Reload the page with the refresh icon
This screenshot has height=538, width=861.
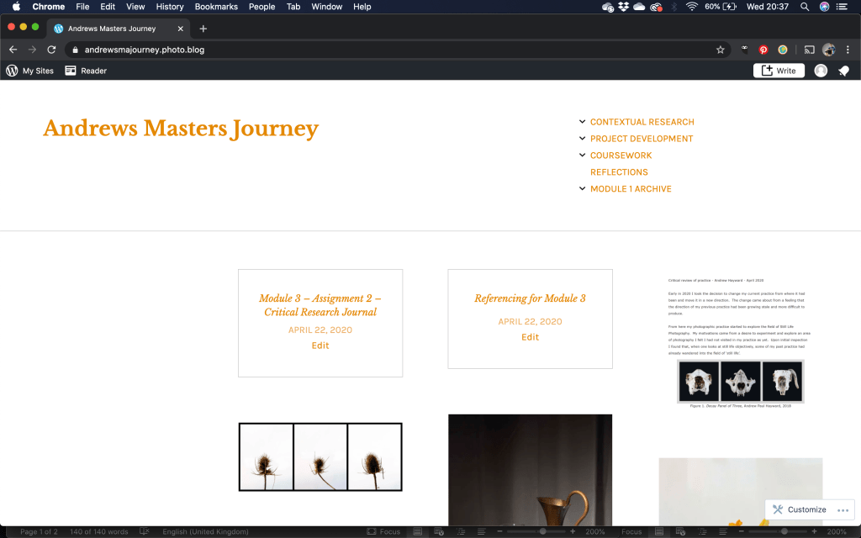(x=51, y=50)
